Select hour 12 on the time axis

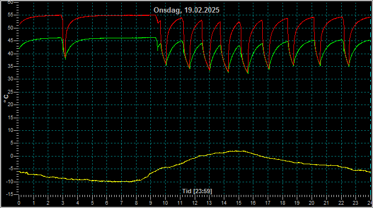pos(195,203)
